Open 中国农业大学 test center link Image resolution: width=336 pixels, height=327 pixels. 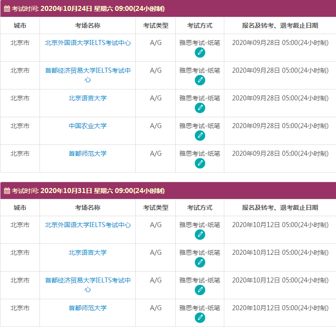point(88,126)
